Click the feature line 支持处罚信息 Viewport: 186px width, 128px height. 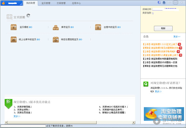[x=23, y=113]
